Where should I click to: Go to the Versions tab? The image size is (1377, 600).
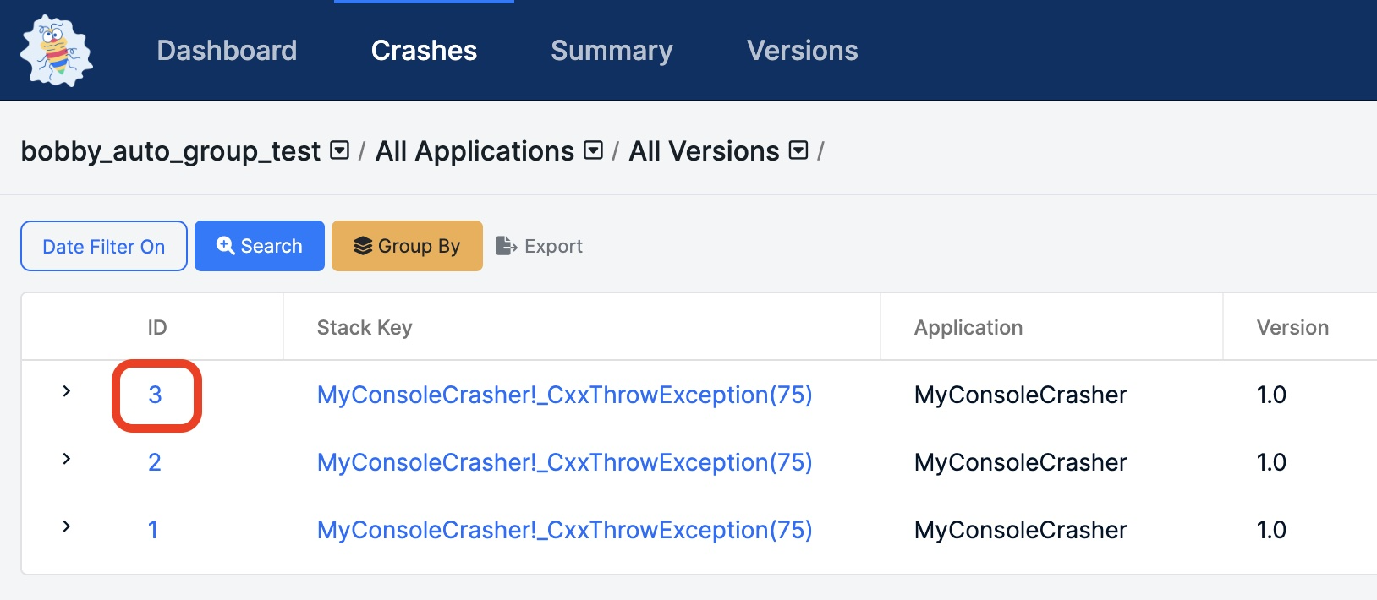(x=802, y=51)
